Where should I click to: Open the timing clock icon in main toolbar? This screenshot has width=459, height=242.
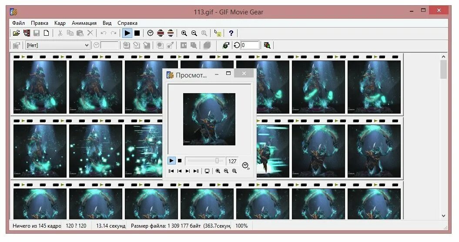click(x=150, y=33)
